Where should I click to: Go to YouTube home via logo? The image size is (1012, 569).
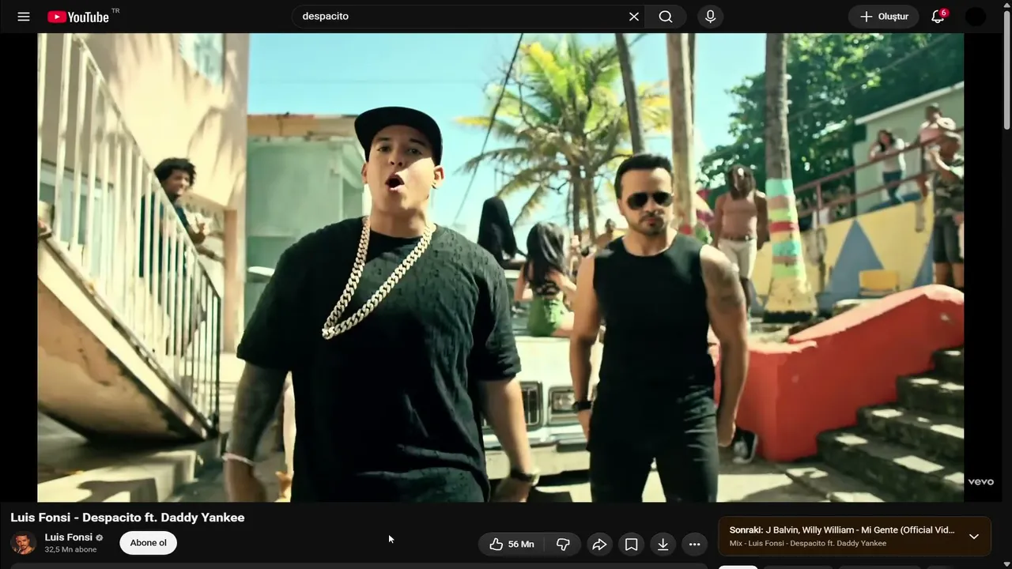78,17
